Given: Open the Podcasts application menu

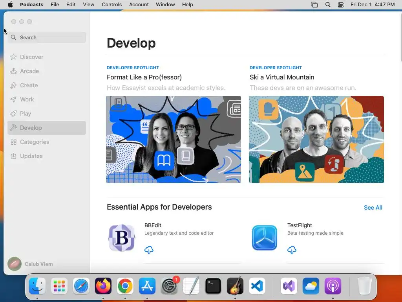Looking at the screenshot, I should (31, 5).
